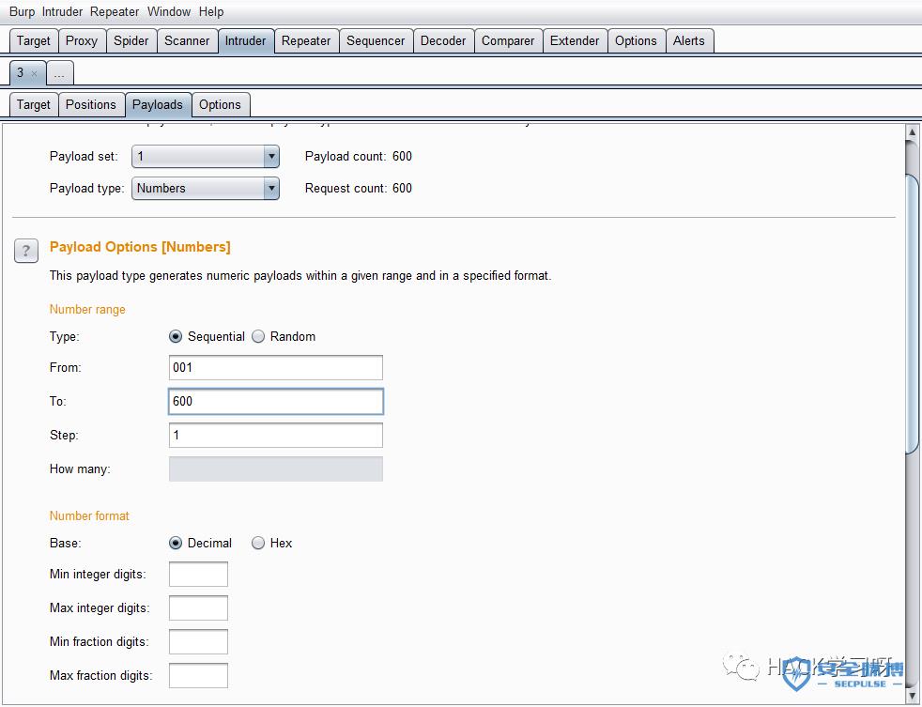The width and height of the screenshot is (922, 707).
Task: Switch to the Sequencer tab
Action: tap(376, 40)
